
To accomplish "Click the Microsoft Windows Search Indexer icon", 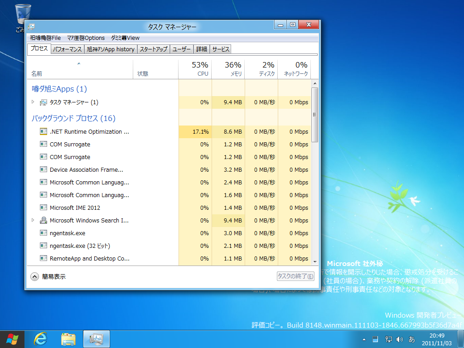I will tap(43, 221).
